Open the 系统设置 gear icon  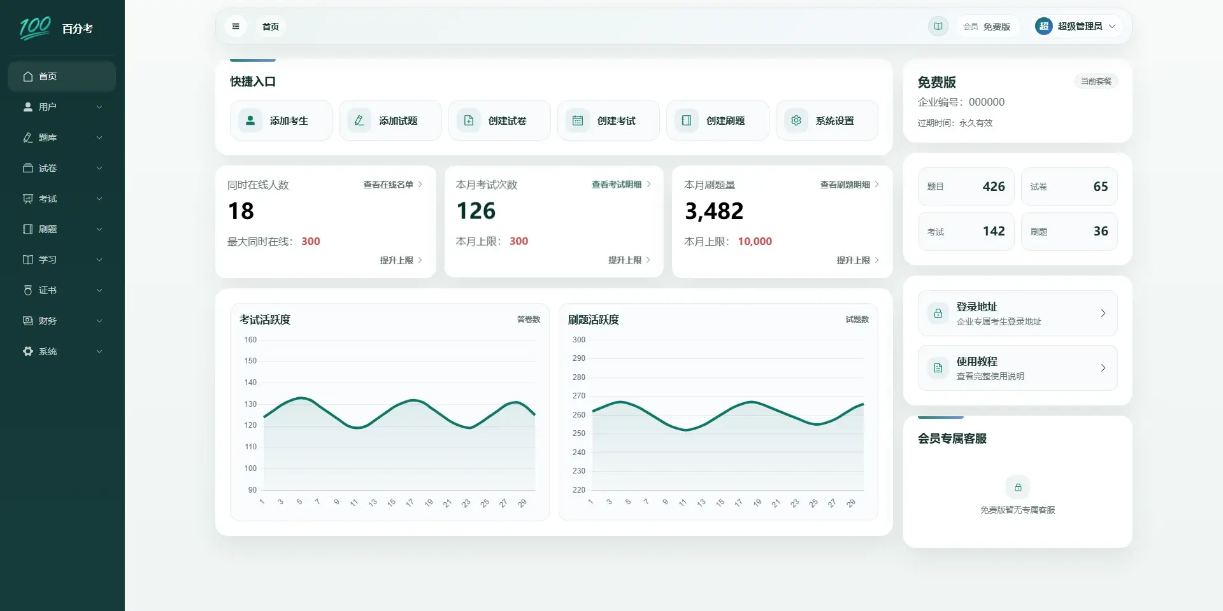pos(796,120)
